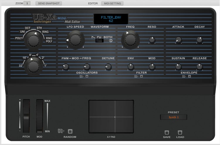Image resolution: width=220 pixels, height=145 pixels.
Task: Click the OSCILLATORS randomize dice icon
Action: [x=81, y=76]
